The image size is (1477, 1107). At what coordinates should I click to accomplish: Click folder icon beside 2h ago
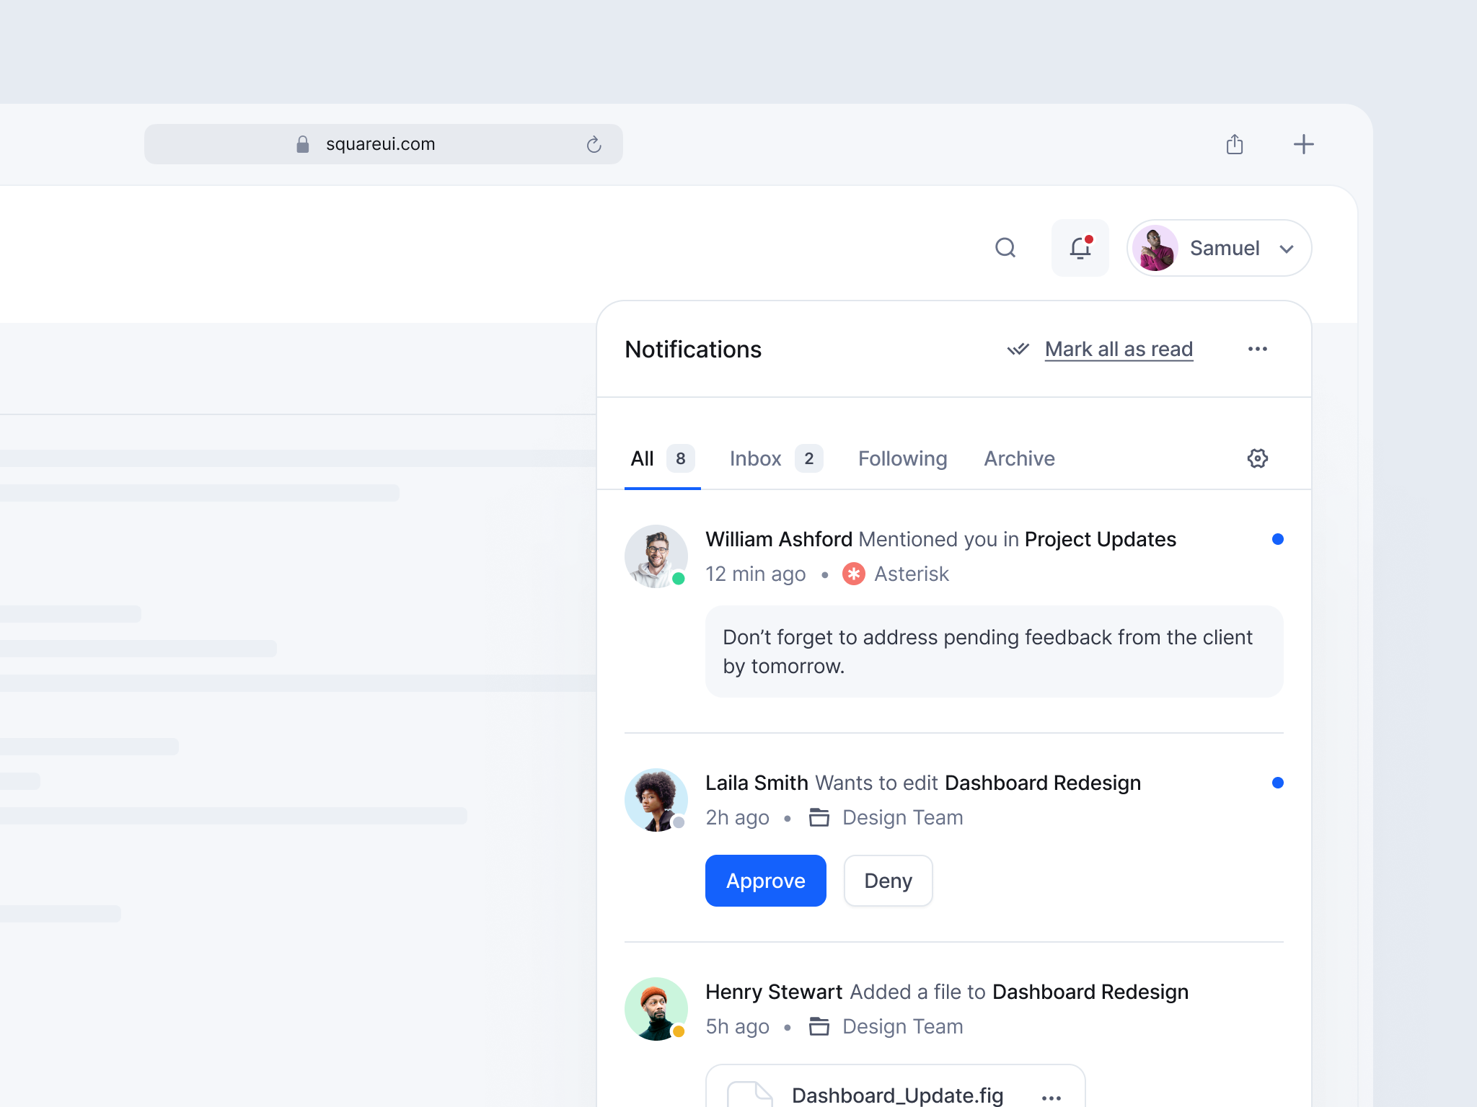[819, 817]
